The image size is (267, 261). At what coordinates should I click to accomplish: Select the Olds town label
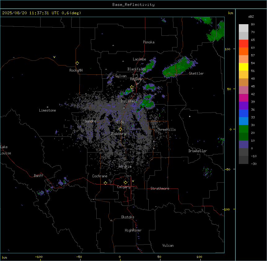(120, 122)
